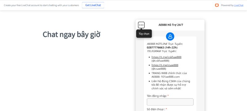Click the Chat ngay bây giờ heading

click(x=72, y=35)
